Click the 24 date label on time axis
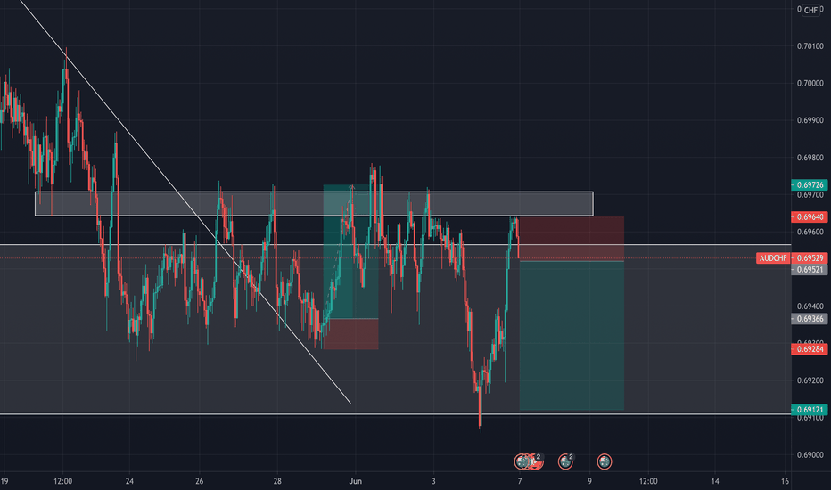This screenshot has height=490, width=831. point(129,481)
